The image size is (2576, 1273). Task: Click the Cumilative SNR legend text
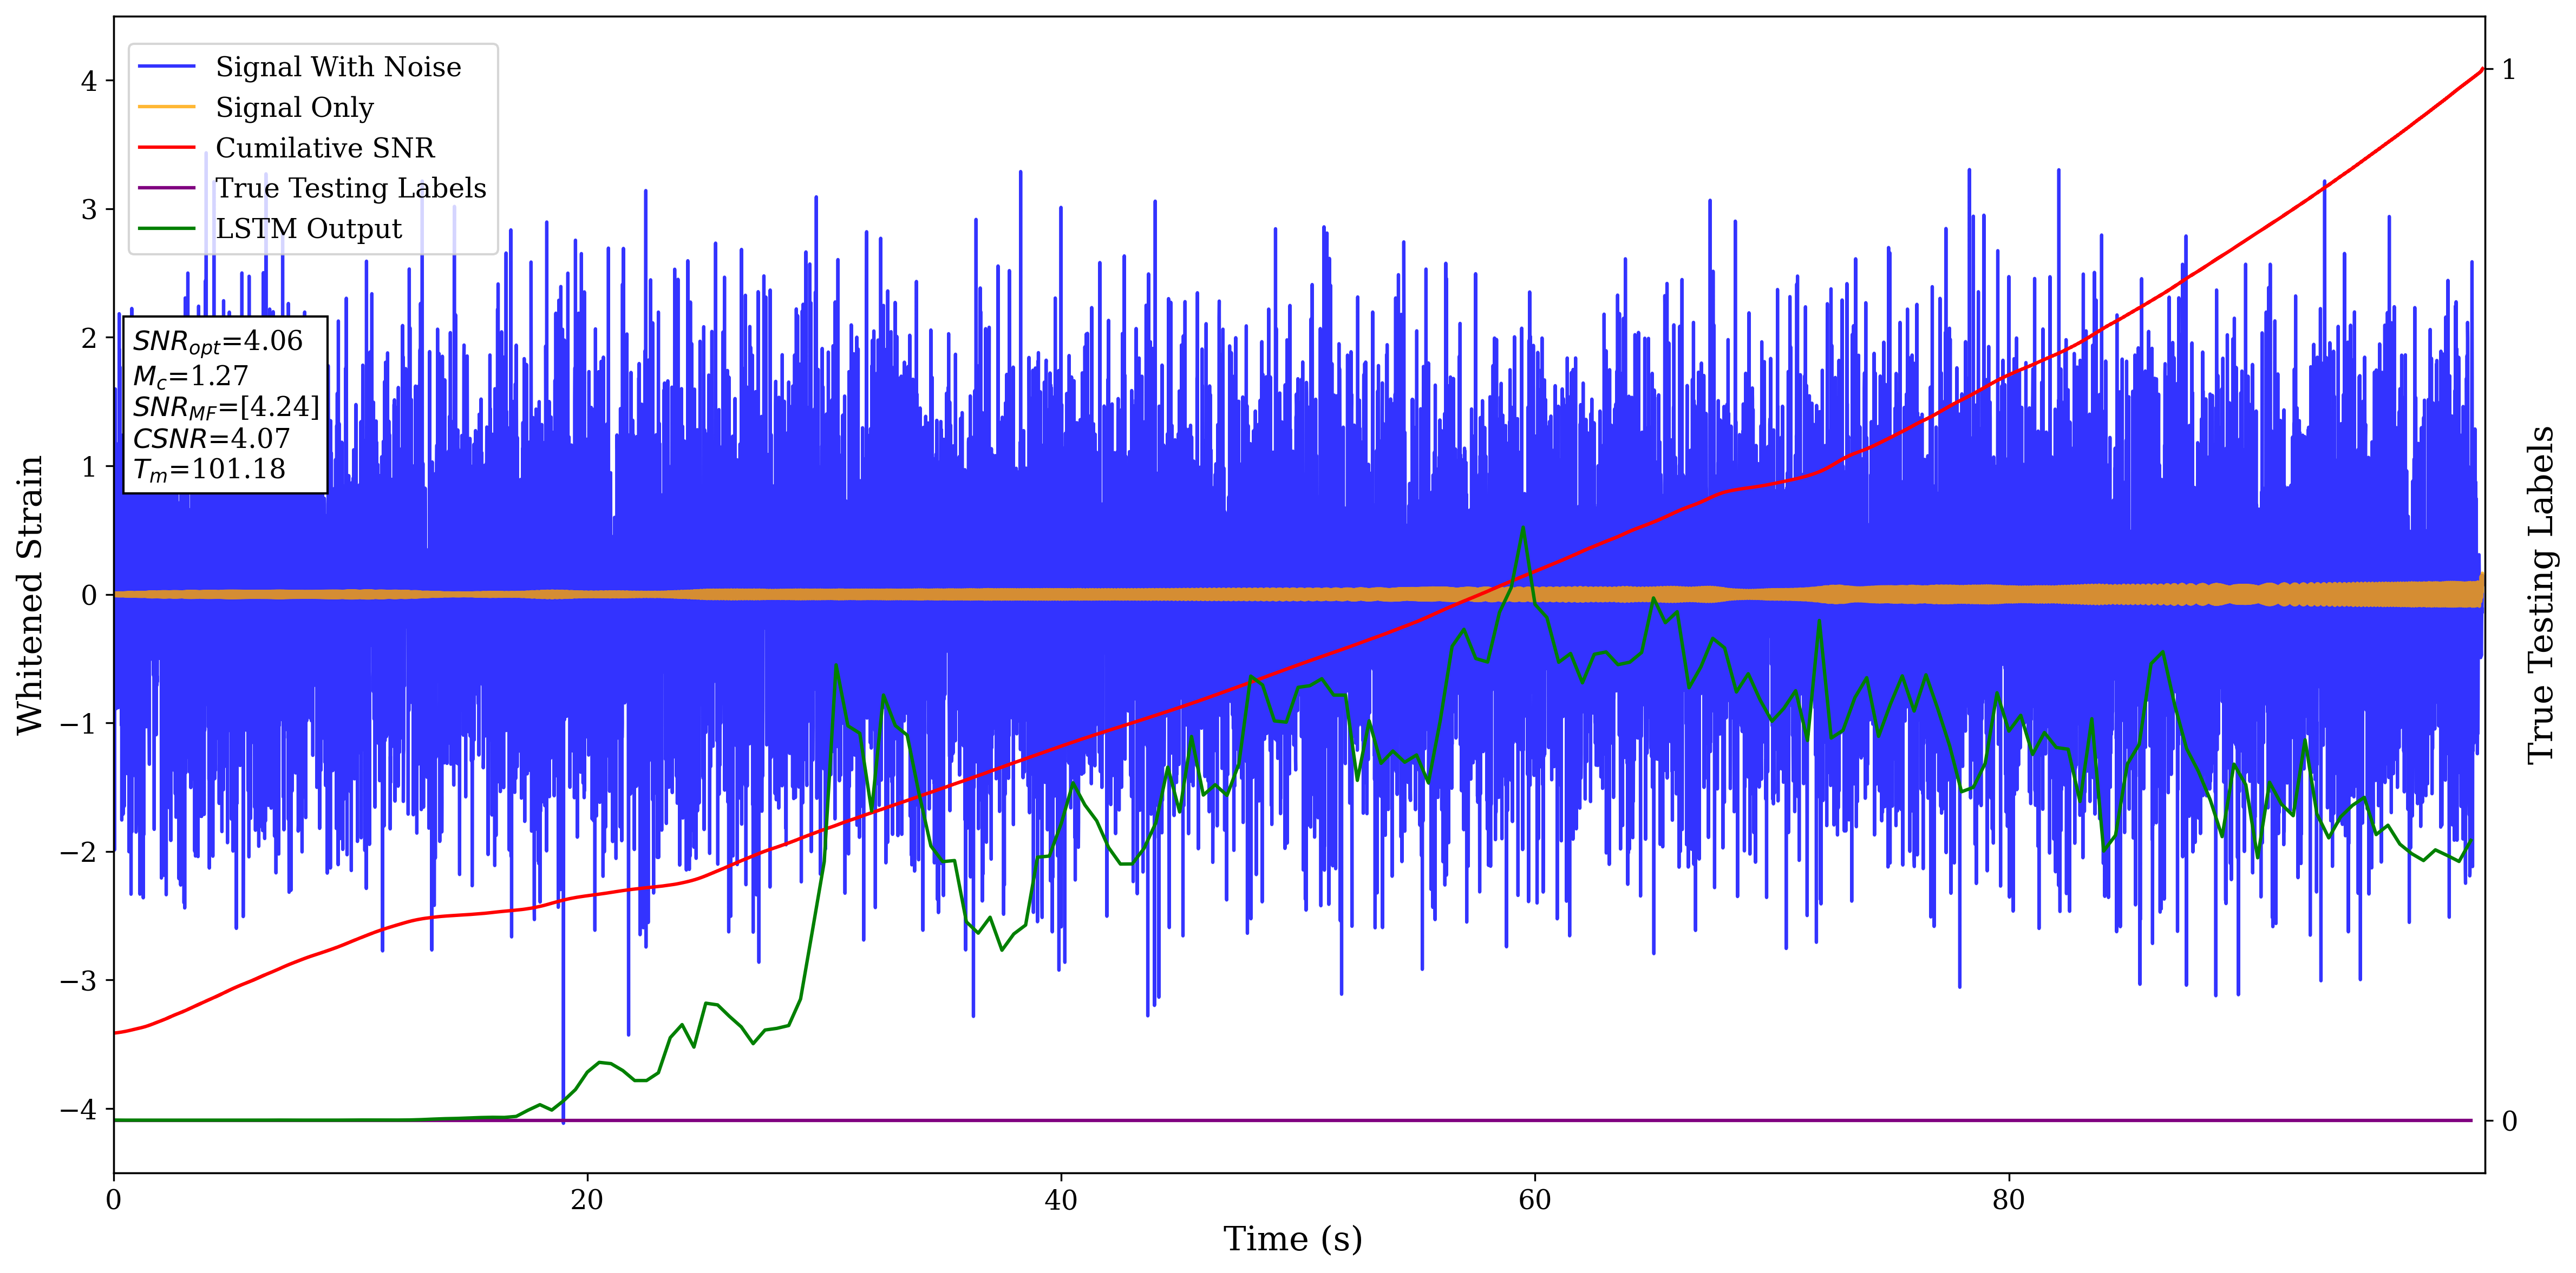pos(325,148)
